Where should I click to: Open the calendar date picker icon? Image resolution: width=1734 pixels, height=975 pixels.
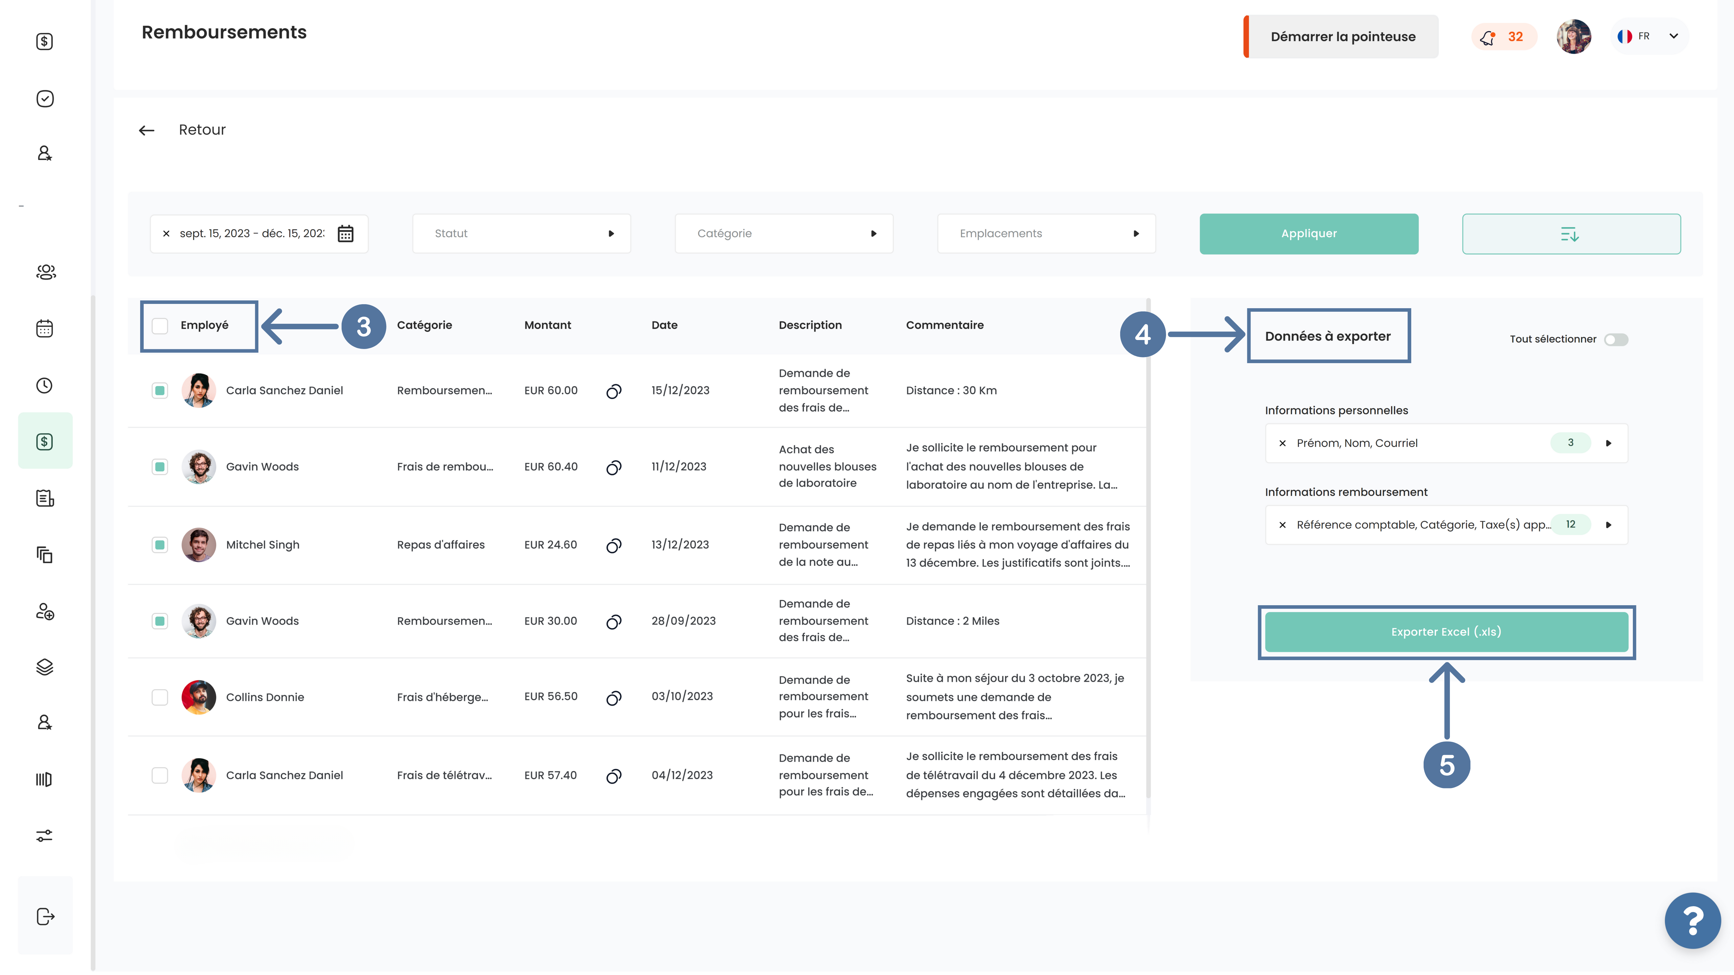point(345,233)
